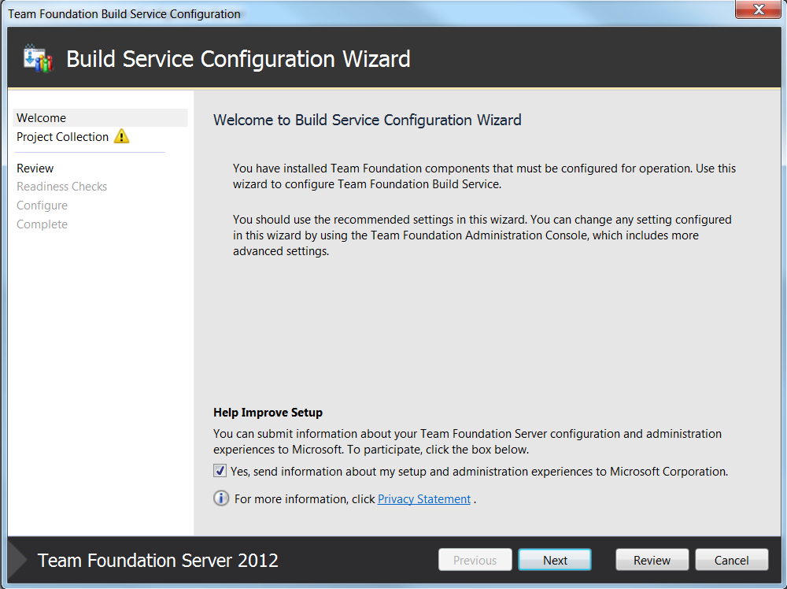787x589 pixels.
Task: Click the 'Team Foundation Server 2012' footer text
Action: [x=157, y=561]
